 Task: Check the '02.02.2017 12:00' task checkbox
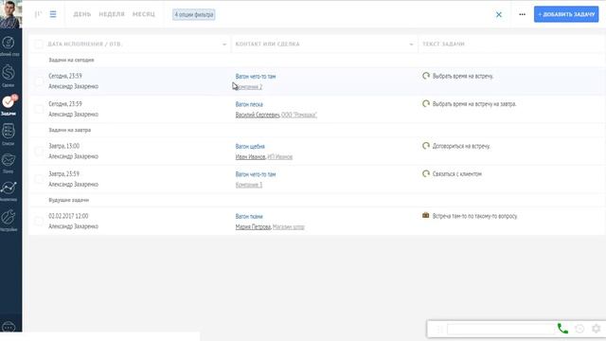(39, 221)
